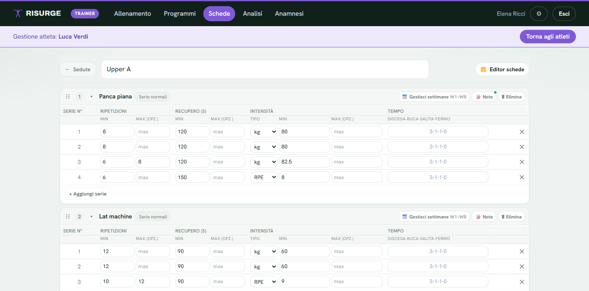The width and height of the screenshot is (589, 291).
Task: Remove series 4 of Panca piana
Action: pyautogui.click(x=522, y=177)
